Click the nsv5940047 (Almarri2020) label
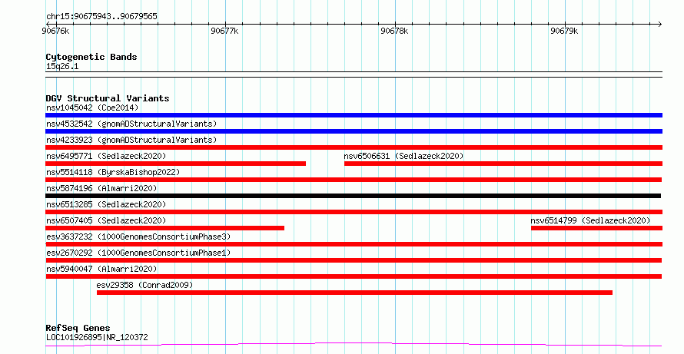This screenshot has height=354, width=684. 101,269
